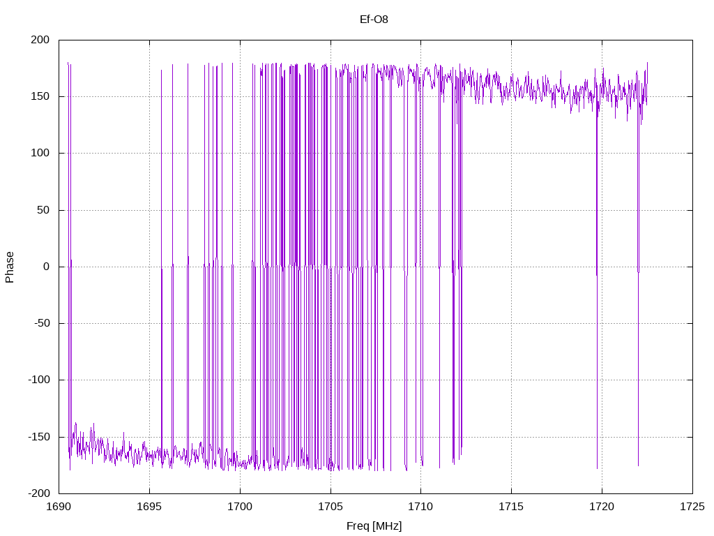Click the 'Freq [MHz]' x-axis label

[x=374, y=526]
